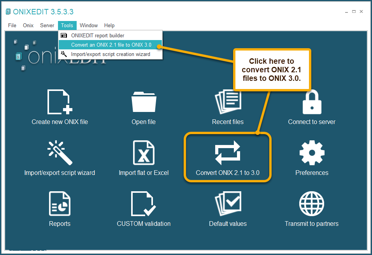Click the report builder menu icon
This screenshot has height=255, width=372.
click(x=63, y=35)
